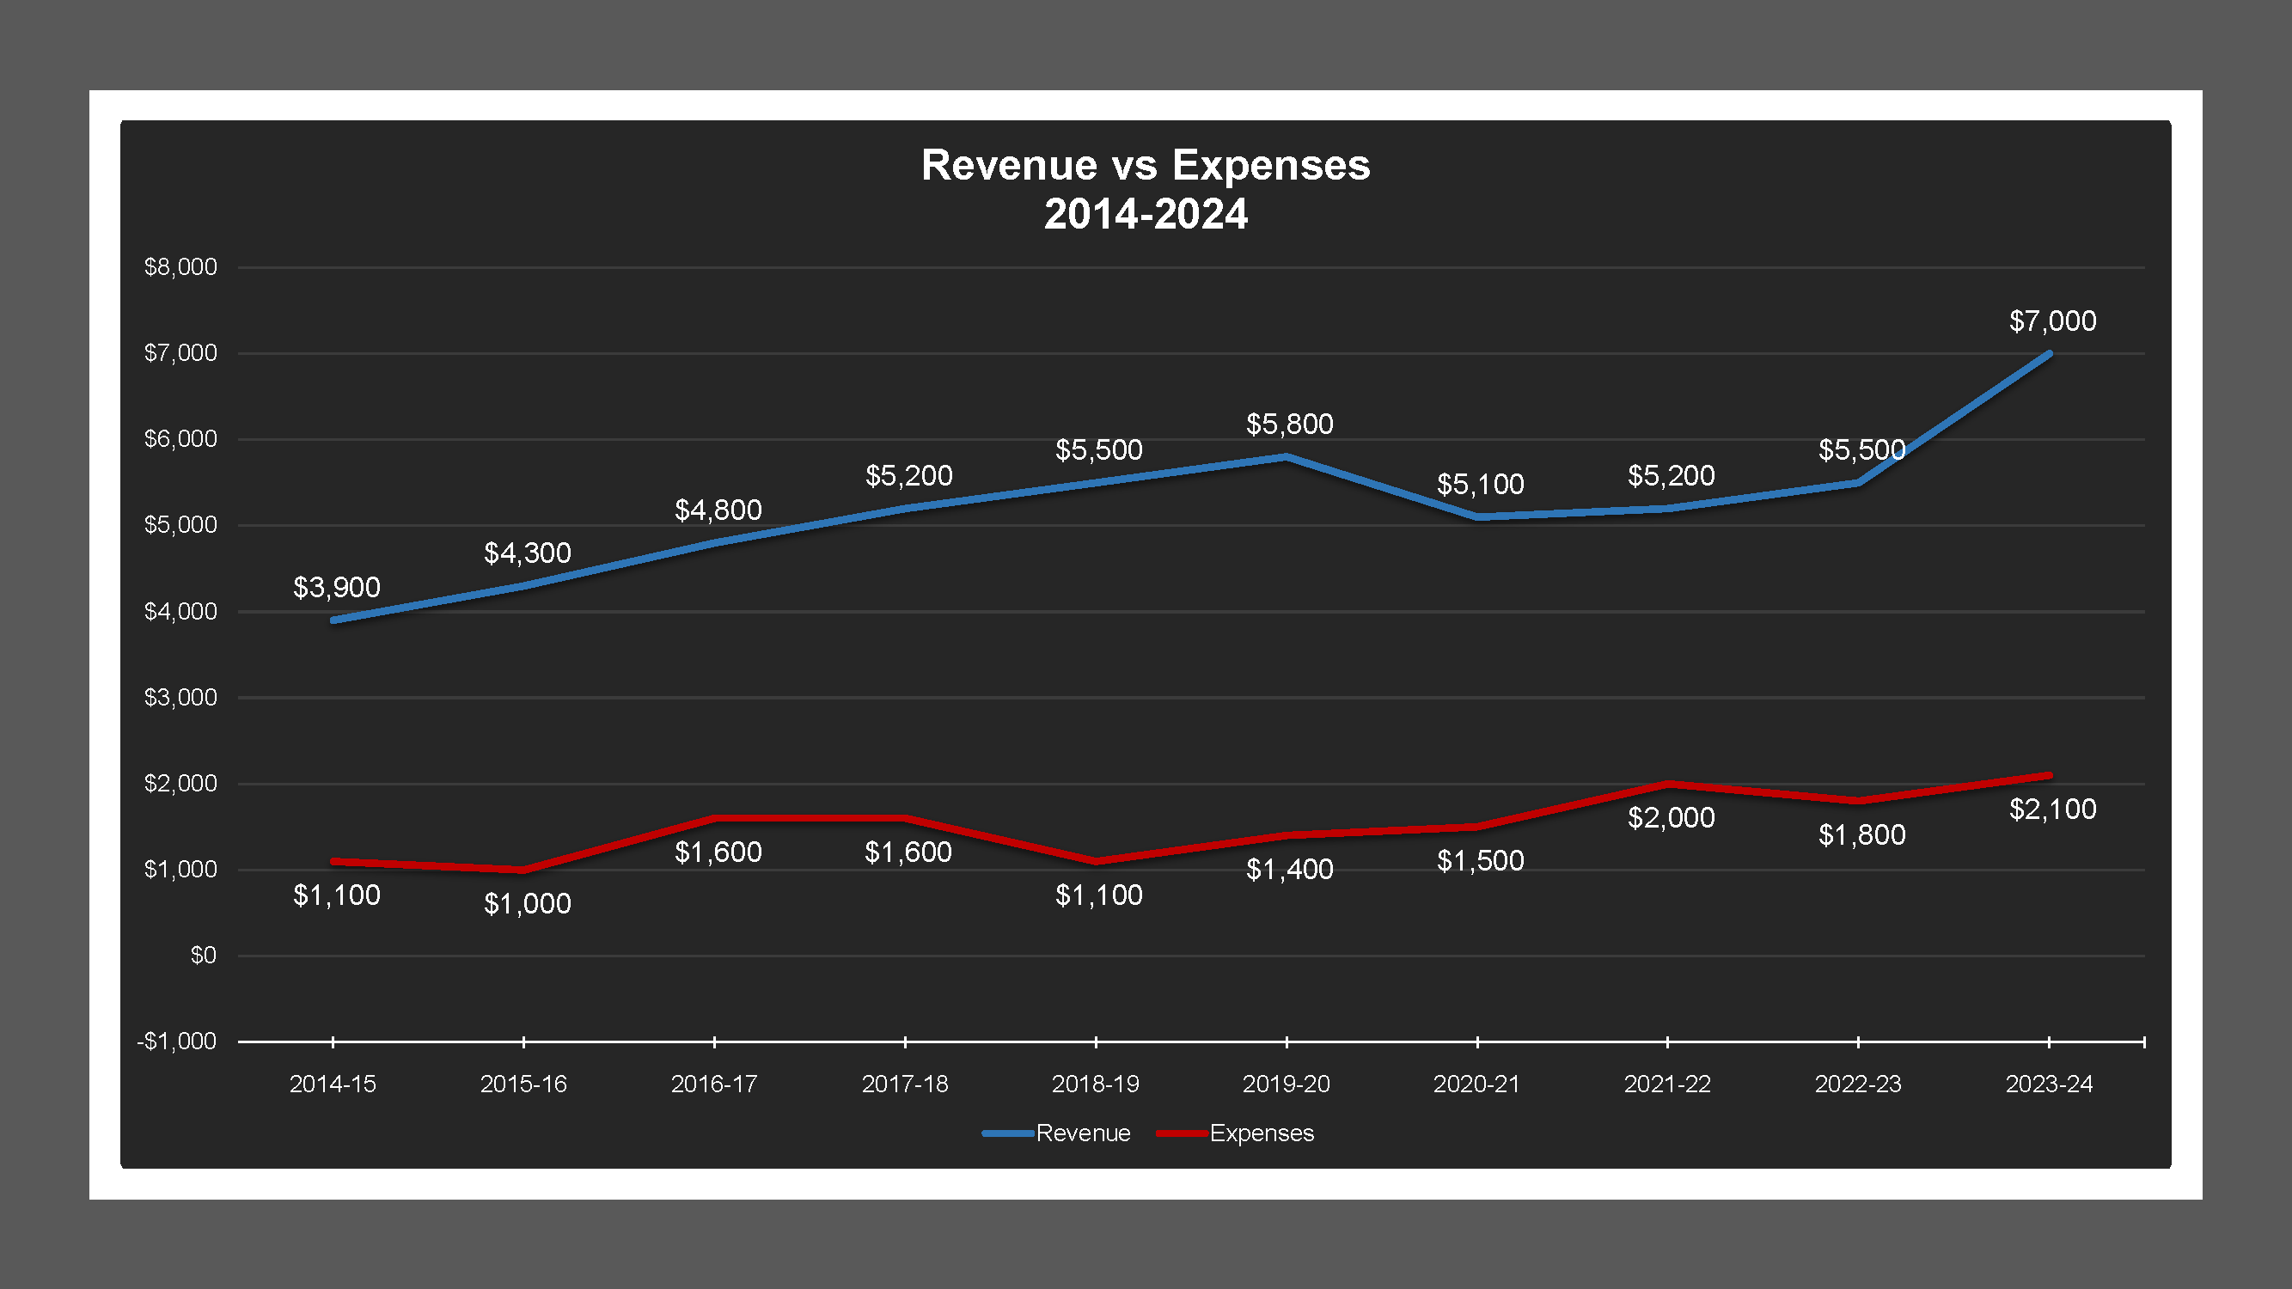The width and height of the screenshot is (2292, 1289).
Task: Click the $4,800 revenue data label
Action: 718,510
